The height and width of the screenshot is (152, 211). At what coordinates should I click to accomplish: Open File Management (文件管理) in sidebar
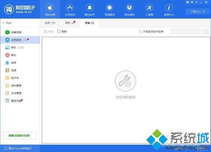(x=20, y=93)
